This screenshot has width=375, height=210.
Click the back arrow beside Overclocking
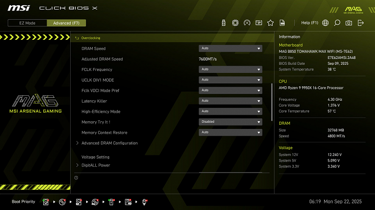pos(77,38)
